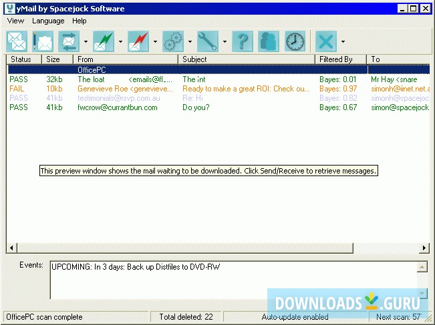Open the compose new mail pencil icon
The height and width of the screenshot is (325, 435).
43,41
